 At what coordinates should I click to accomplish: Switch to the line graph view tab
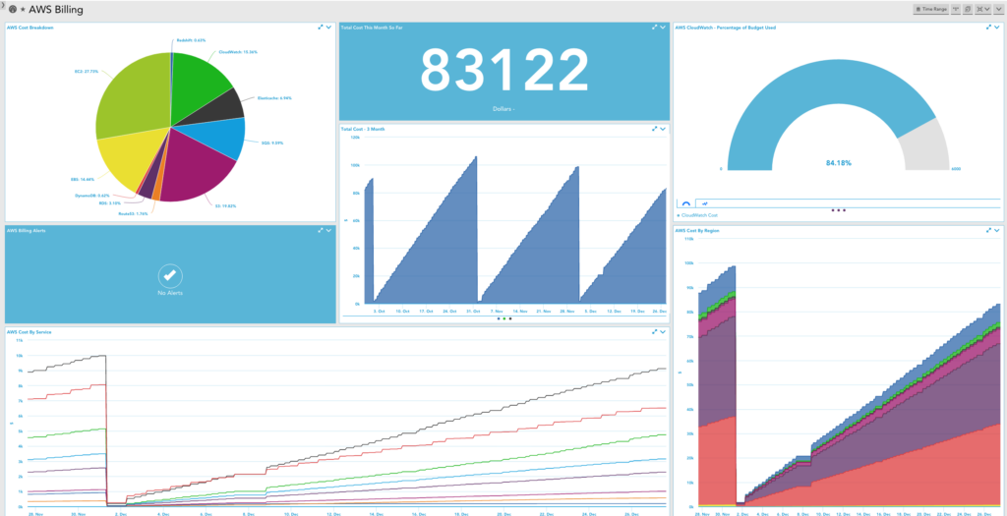705,203
